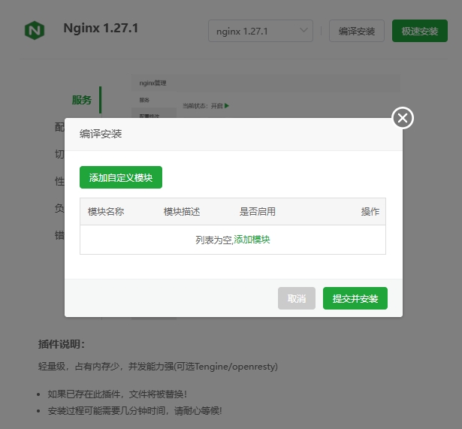Image resolution: width=462 pixels, height=429 pixels.
Task: Click the 模块描述 column header
Action: coord(182,212)
